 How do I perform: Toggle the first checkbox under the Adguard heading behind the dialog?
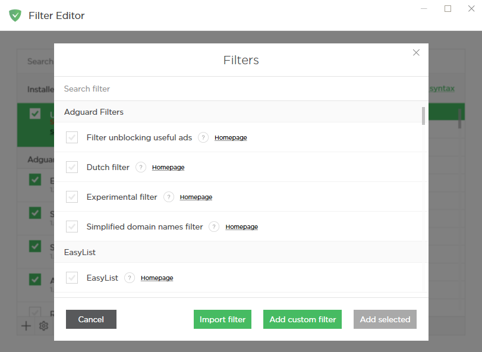pyautogui.click(x=35, y=180)
